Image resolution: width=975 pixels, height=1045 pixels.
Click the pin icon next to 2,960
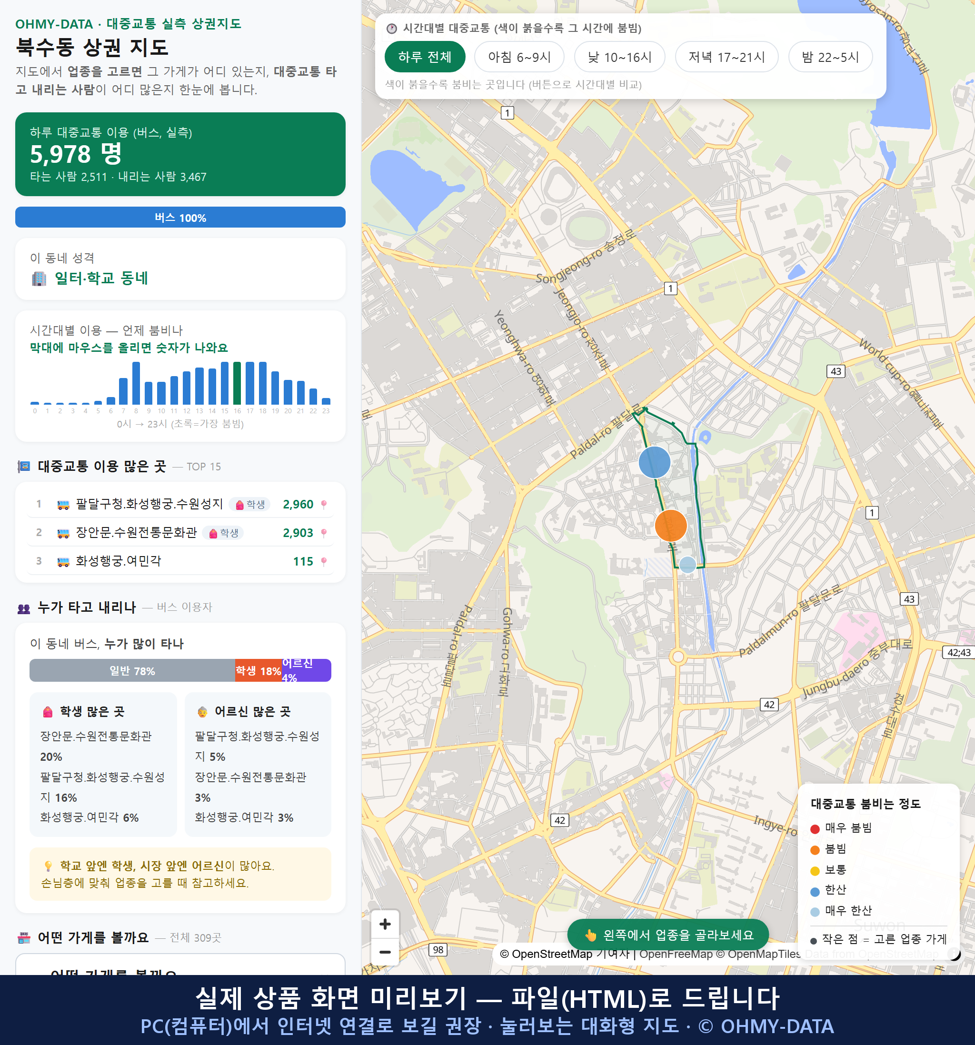(x=324, y=505)
